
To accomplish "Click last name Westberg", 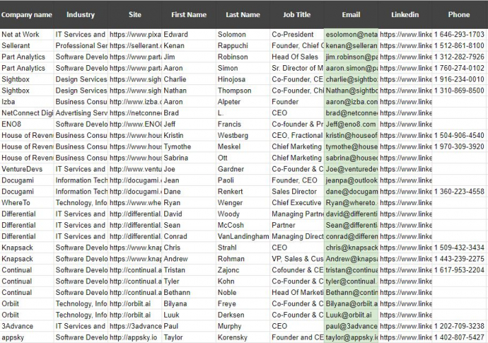I will (x=243, y=135).
